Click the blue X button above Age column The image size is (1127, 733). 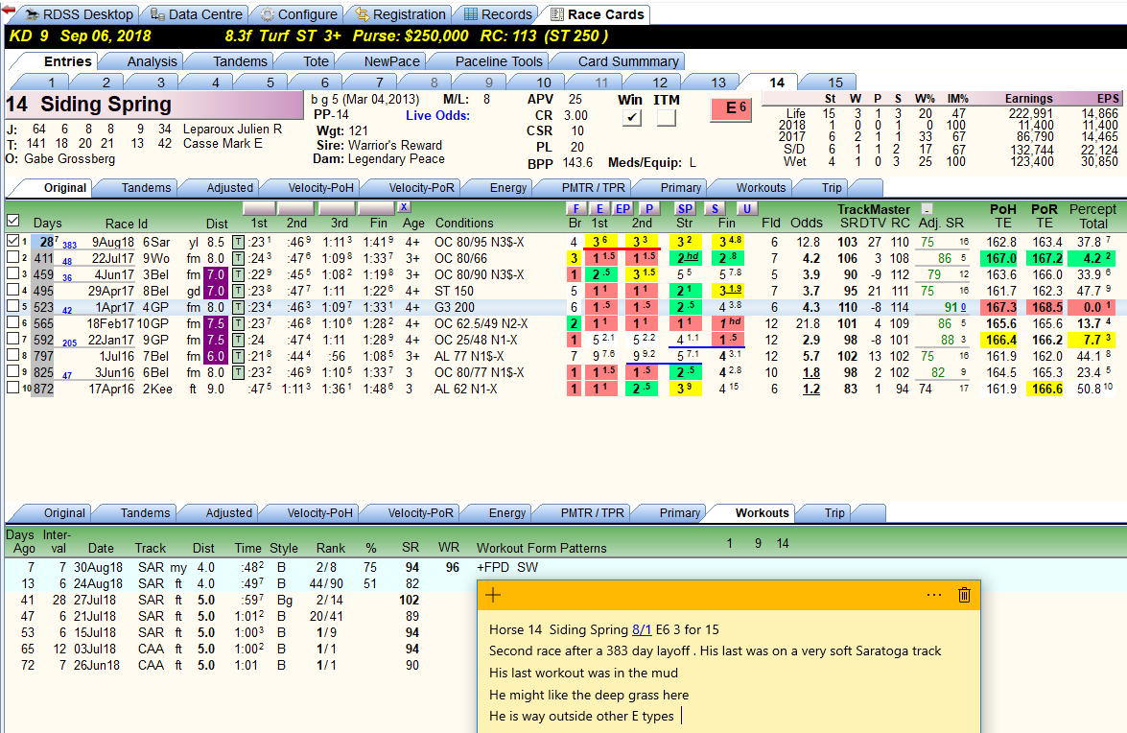405,207
